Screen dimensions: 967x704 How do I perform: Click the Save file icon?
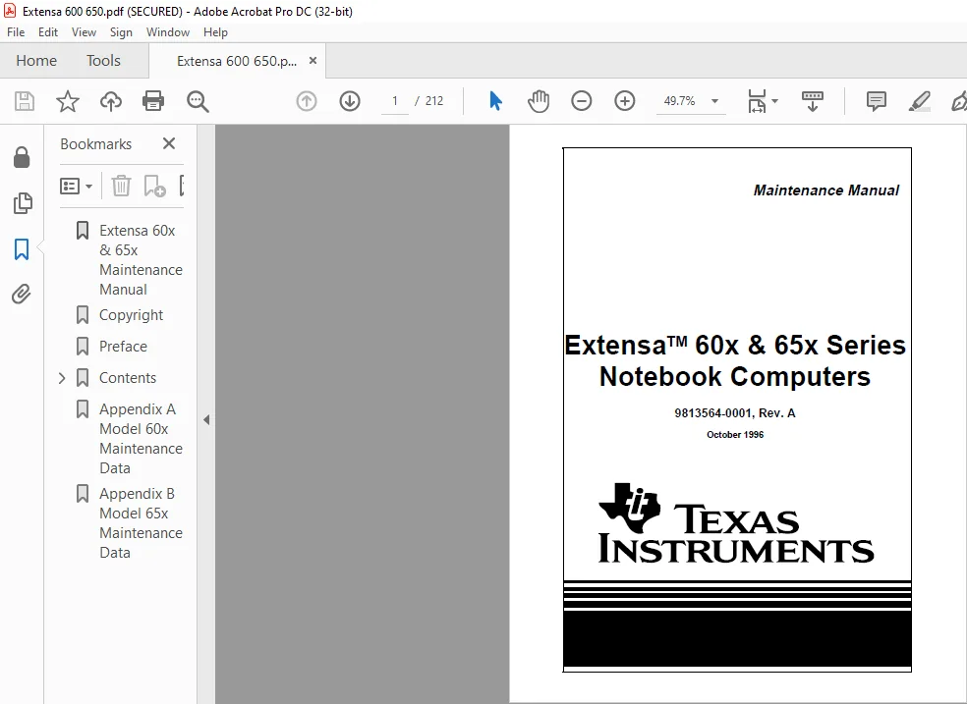pyautogui.click(x=25, y=101)
